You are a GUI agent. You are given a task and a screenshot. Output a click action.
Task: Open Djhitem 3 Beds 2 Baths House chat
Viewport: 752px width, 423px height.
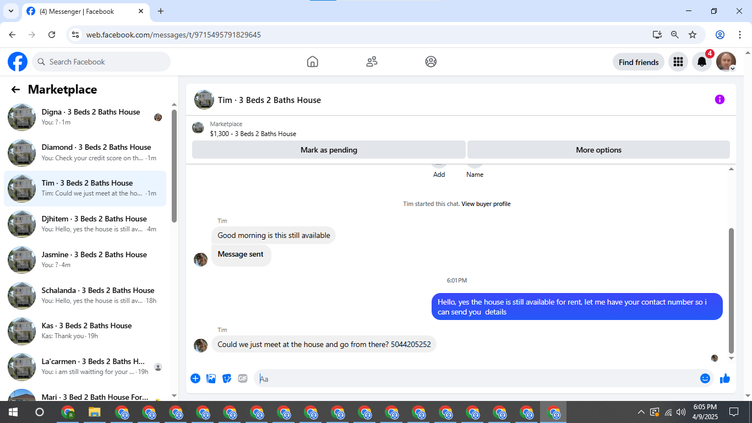click(85, 224)
